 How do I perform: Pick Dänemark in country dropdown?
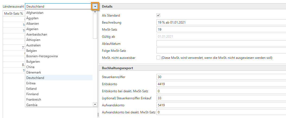[x=34, y=72]
